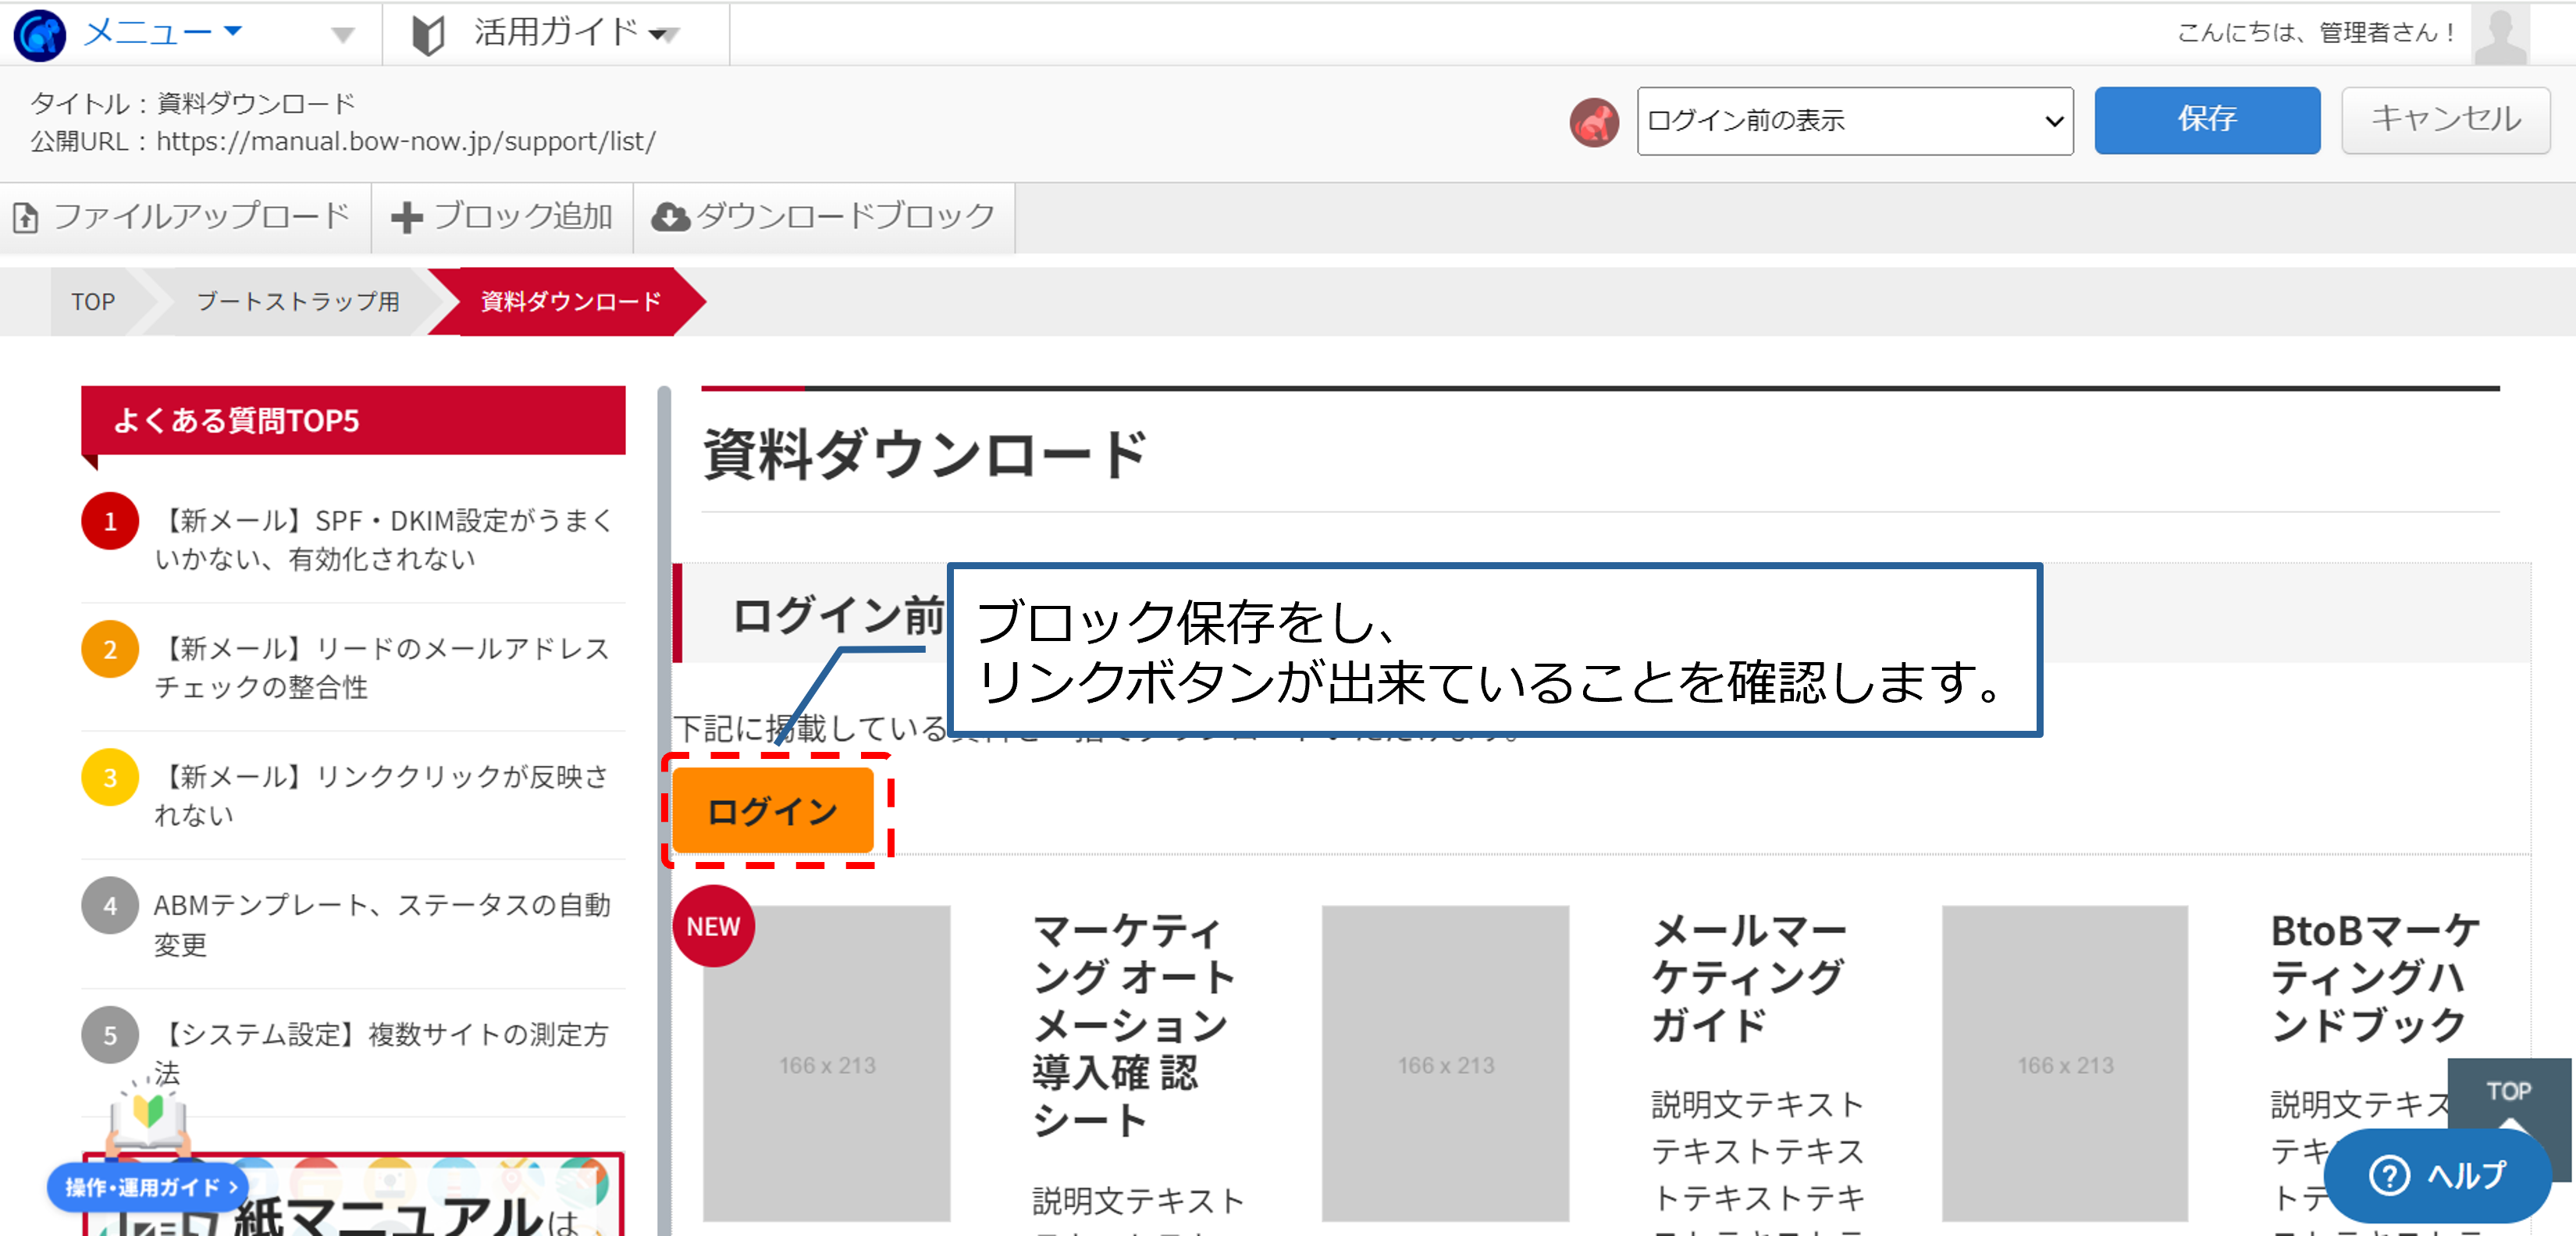The image size is (2576, 1236).
Task: Click the red round icon beside display selector
Action: click(x=1594, y=121)
